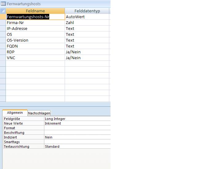Open data type cell AutoWert
The image size is (197, 169).
coord(87,17)
